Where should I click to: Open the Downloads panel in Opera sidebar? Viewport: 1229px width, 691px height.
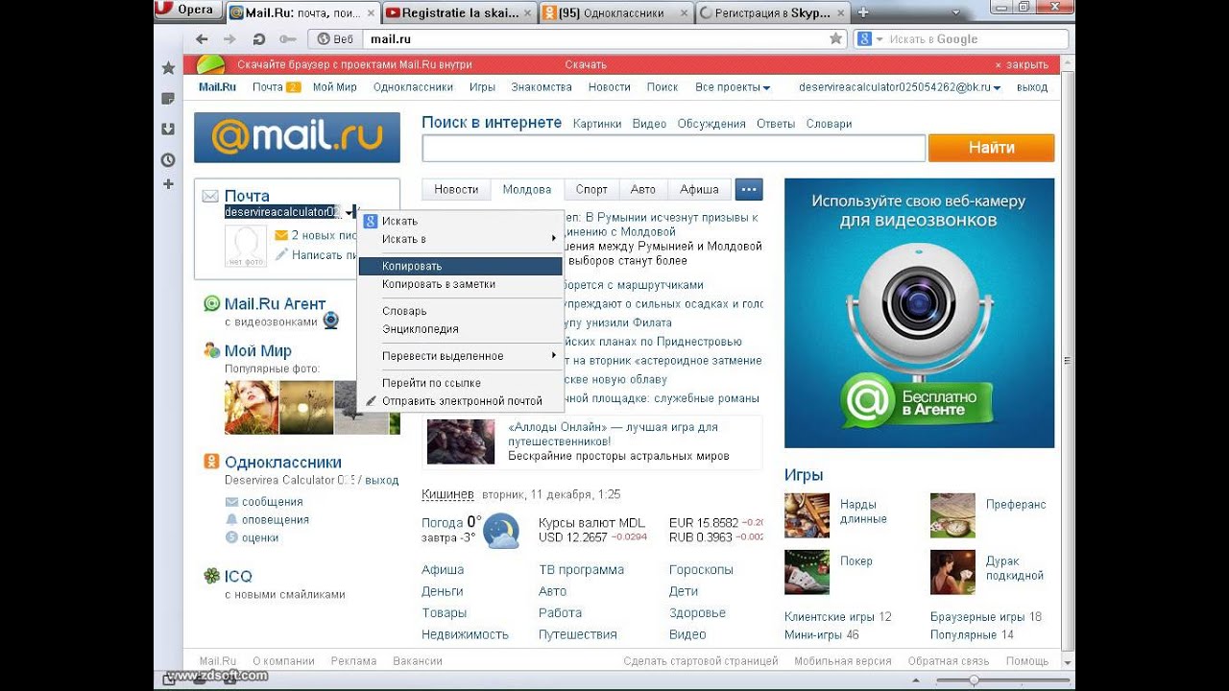coord(168,129)
